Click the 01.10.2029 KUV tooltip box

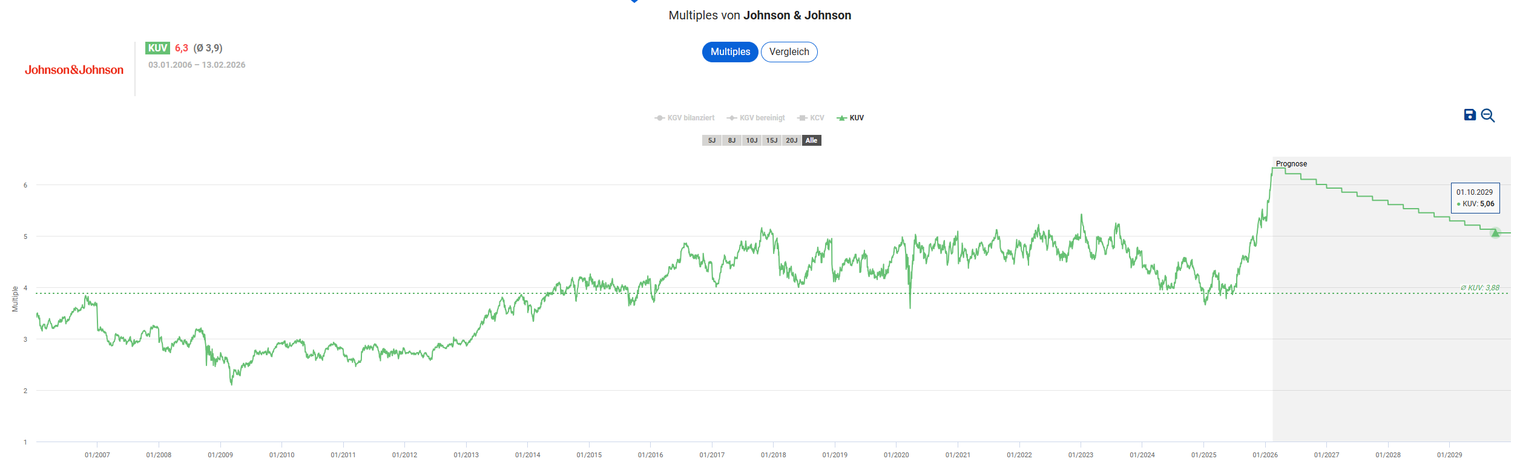click(1475, 198)
